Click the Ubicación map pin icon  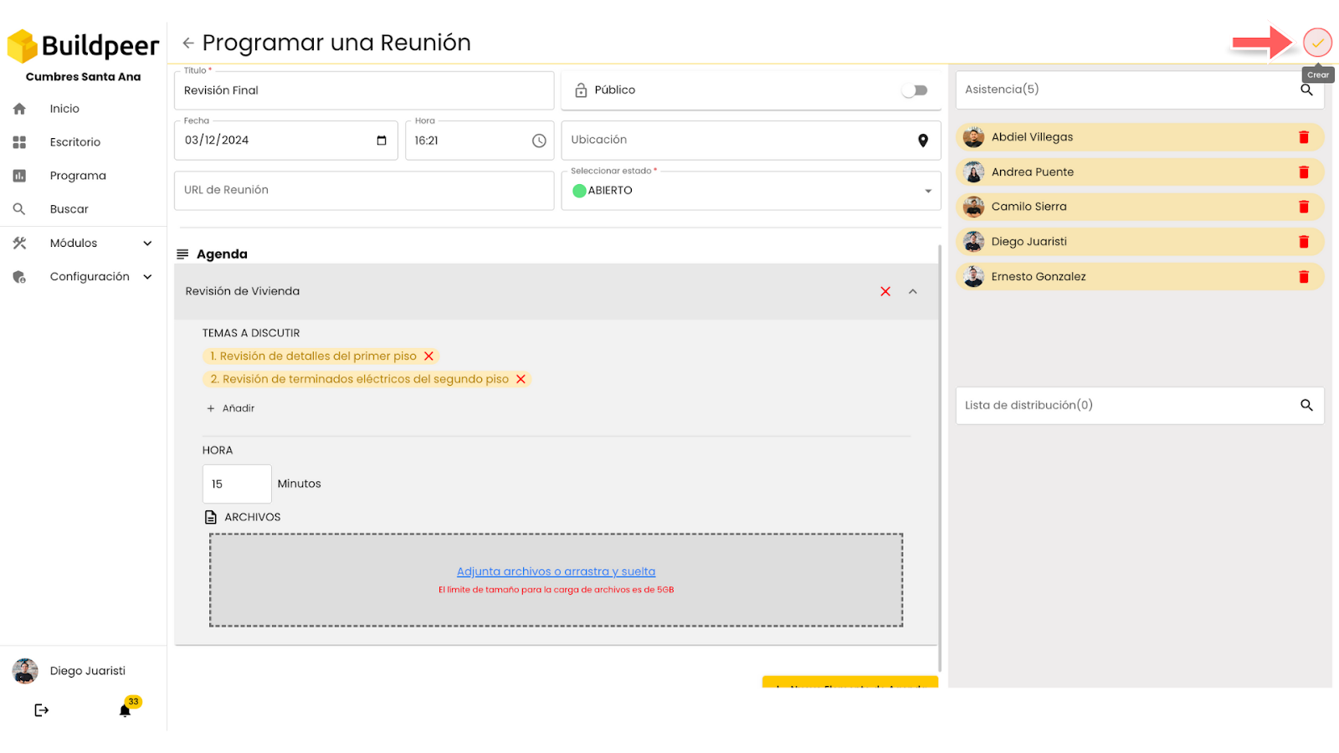click(923, 141)
